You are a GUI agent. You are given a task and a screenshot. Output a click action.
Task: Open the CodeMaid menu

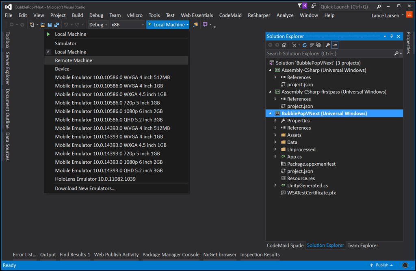pyautogui.click(x=230, y=15)
